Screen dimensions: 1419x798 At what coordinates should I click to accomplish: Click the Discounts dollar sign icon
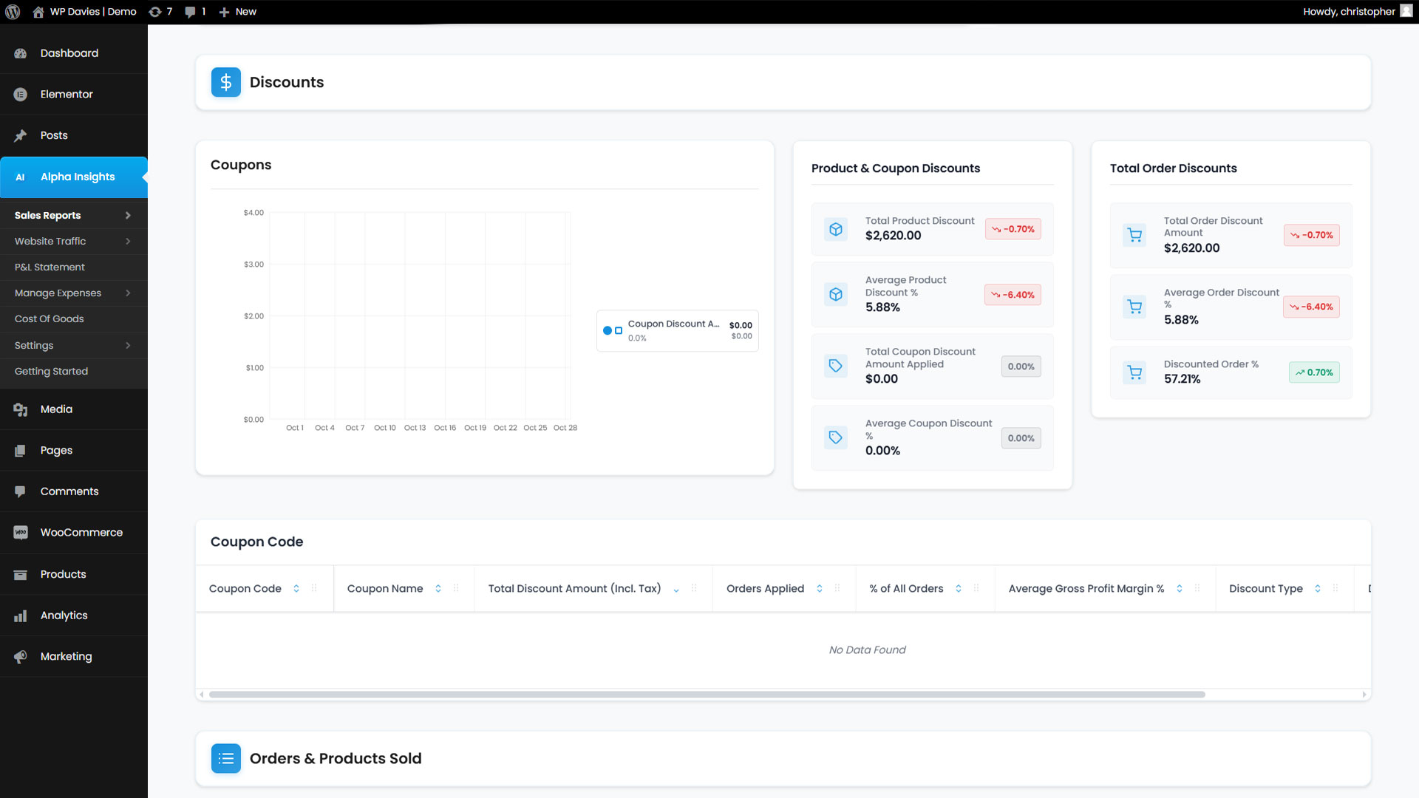[225, 82]
